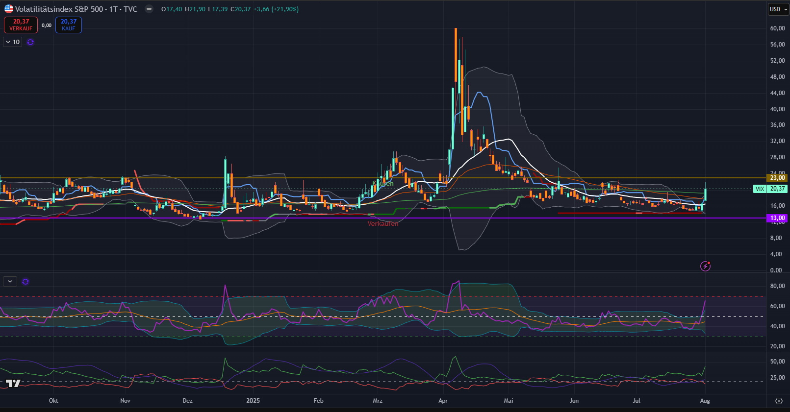Open the purple lightning bolt notification icon
Viewport: 790px width, 412px height.
pyautogui.click(x=705, y=266)
